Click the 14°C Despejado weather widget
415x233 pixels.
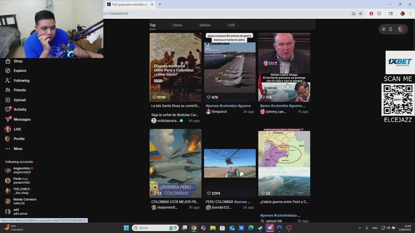click(14, 228)
